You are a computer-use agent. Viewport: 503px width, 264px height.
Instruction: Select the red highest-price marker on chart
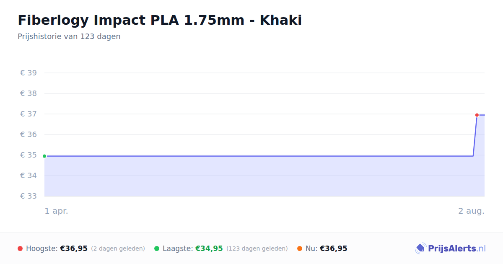pos(477,115)
